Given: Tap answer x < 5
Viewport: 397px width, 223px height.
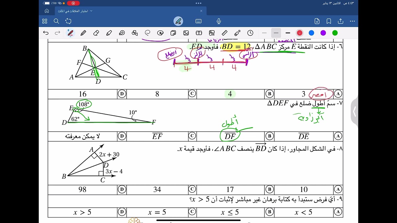Looking at the screenshot, I should [304, 212].
